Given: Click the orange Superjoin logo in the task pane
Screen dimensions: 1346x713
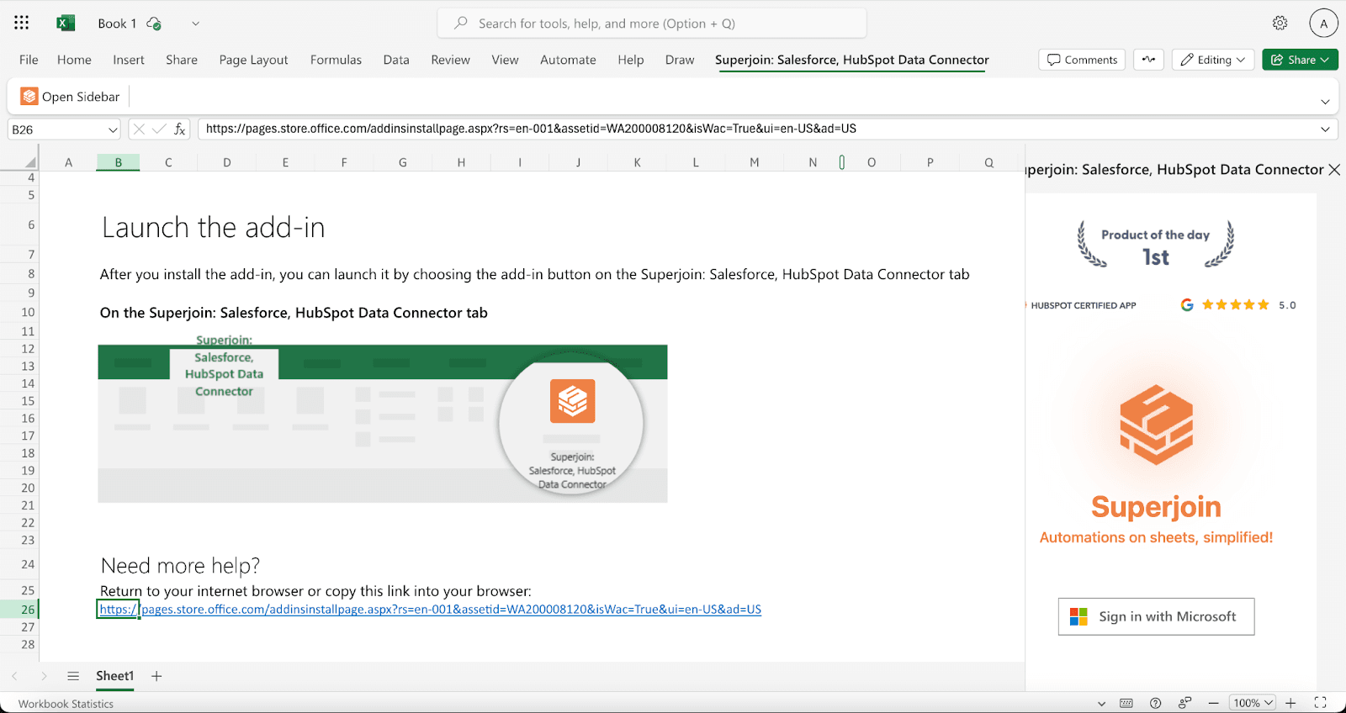Looking at the screenshot, I should [x=1156, y=425].
